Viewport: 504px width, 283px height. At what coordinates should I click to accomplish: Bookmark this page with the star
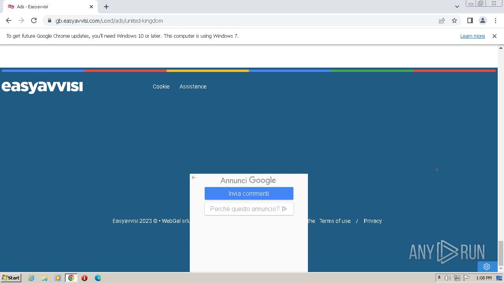coord(454,20)
